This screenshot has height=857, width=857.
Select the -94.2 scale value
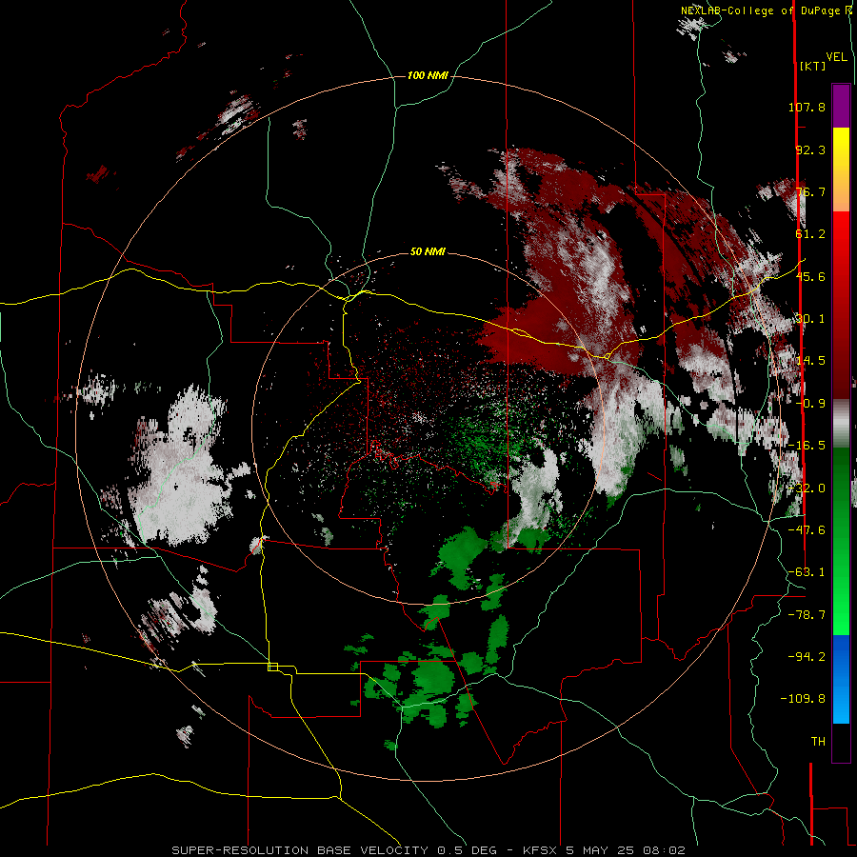(x=807, y=656)
